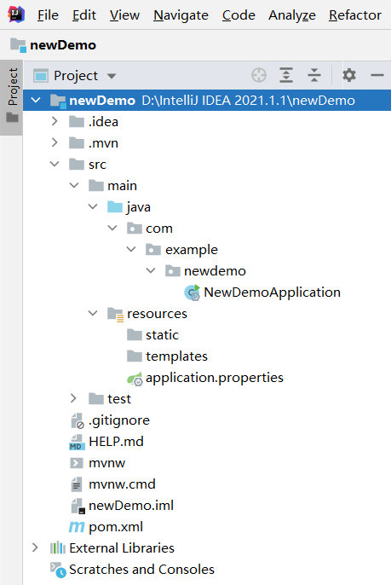Viewport: 391px width, 585px height.
Task: Open the Edit menu
Action: tap(83, 15)
